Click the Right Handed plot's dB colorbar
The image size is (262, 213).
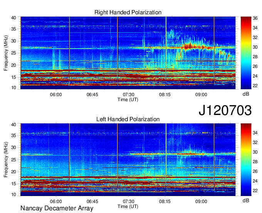pos(246,53)
